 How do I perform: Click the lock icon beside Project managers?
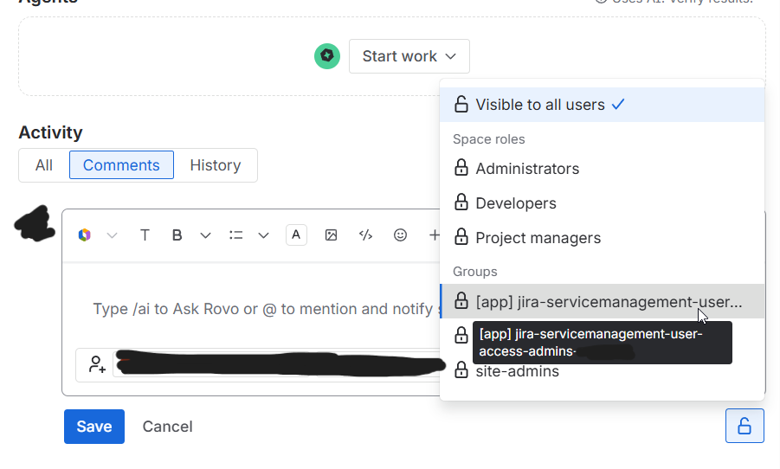(x=461, y=237)
